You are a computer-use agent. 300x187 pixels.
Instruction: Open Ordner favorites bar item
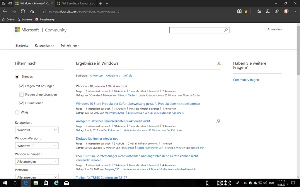coord(8,20)
